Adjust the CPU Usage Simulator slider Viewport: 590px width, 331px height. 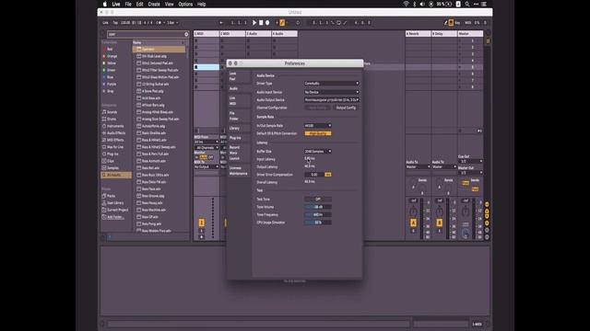[x=318, y=223]
